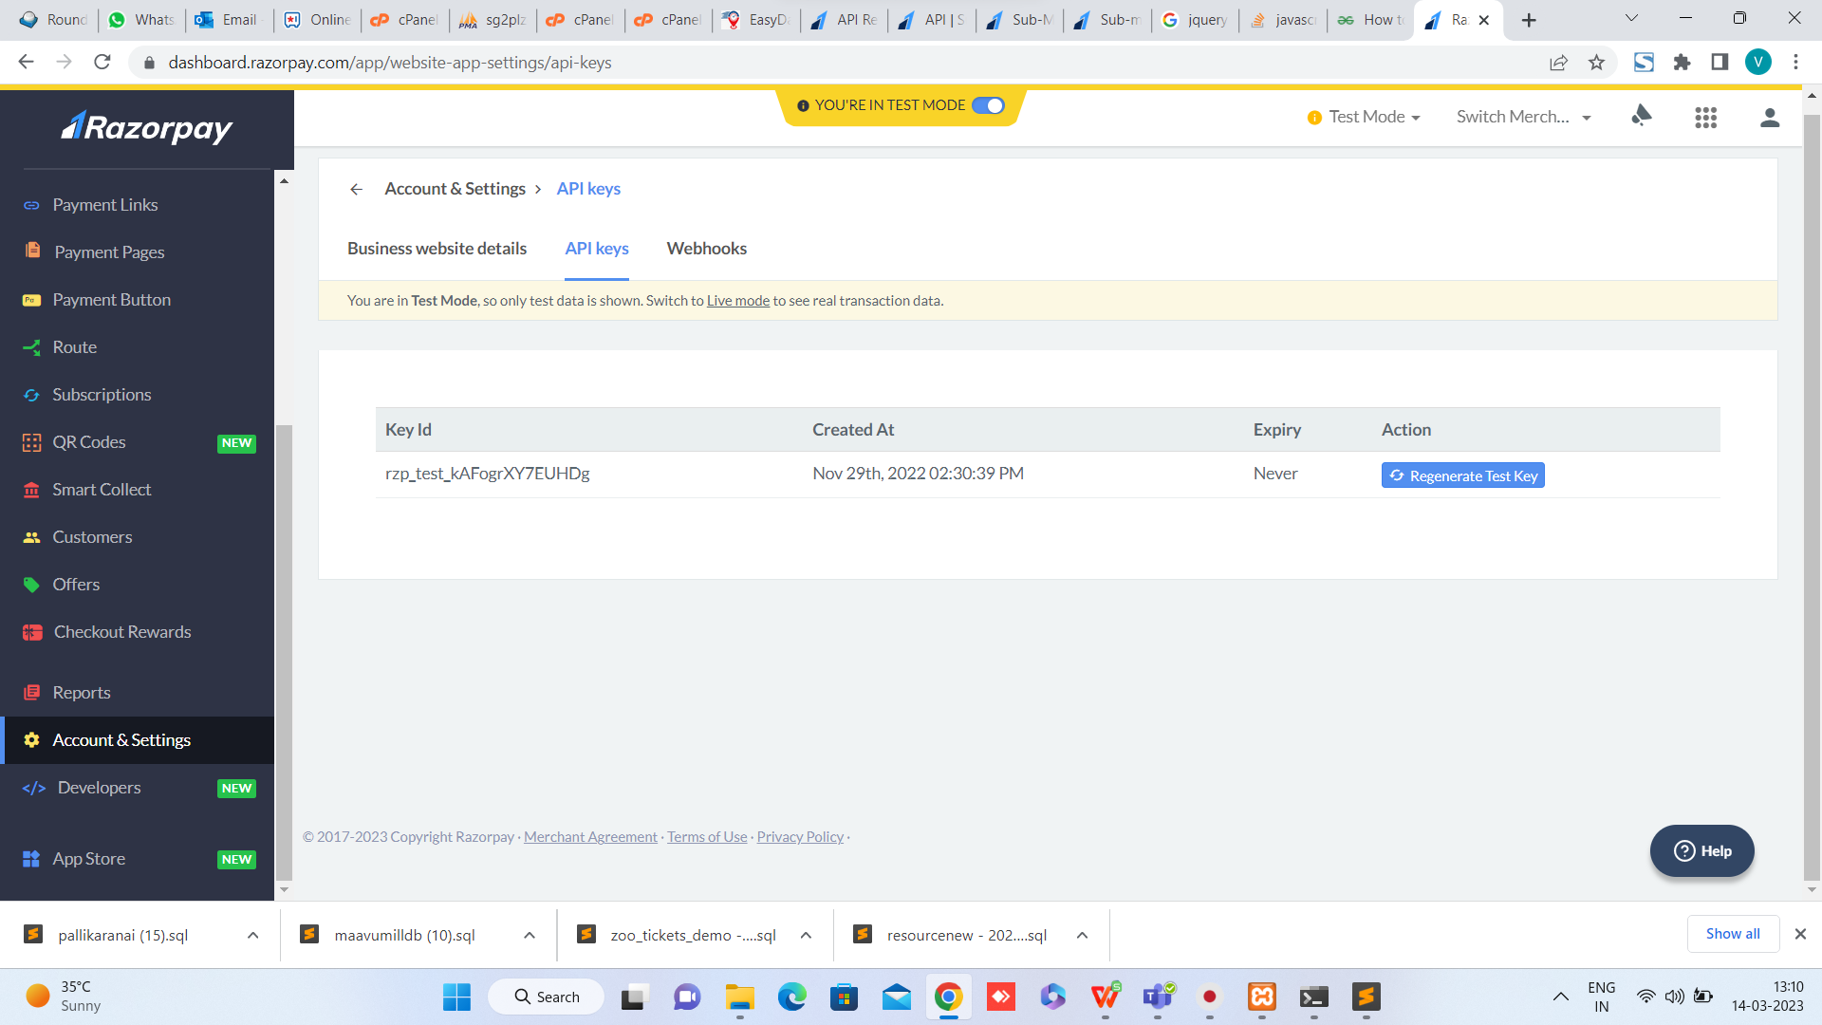Screen dimensions: 1822x1025
Task: Click the sidebar scroll down arrow
Action: 284,889
